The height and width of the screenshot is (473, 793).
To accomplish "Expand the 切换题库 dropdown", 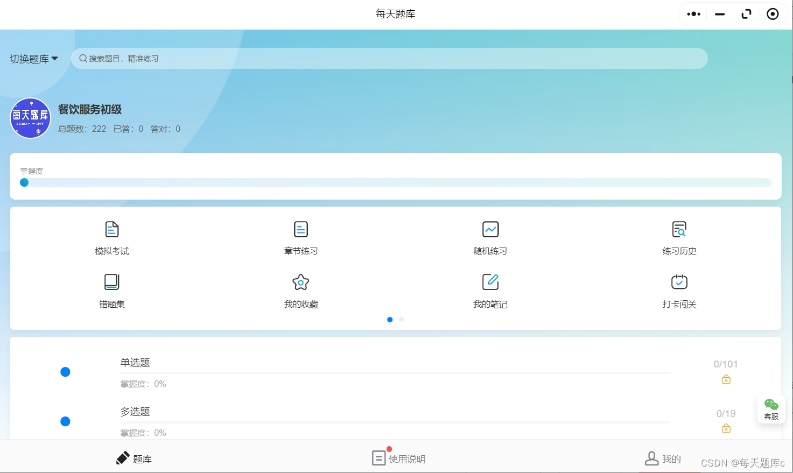I will [x=34, y=59].
